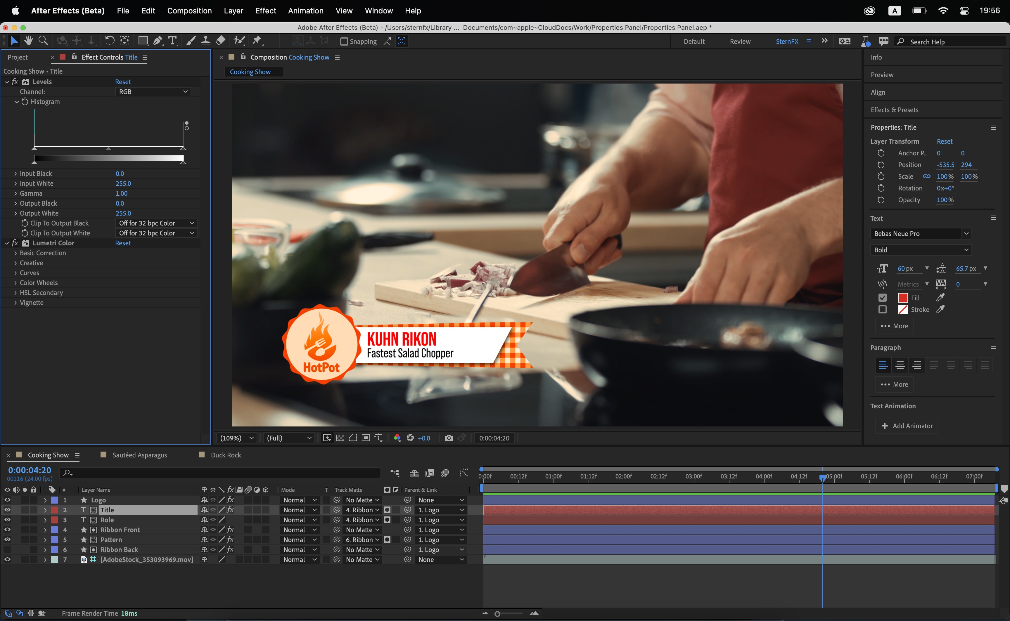The image size is (1010, 621).
Task: Toggle Snapping on
Action: click(x=344, y=41)
